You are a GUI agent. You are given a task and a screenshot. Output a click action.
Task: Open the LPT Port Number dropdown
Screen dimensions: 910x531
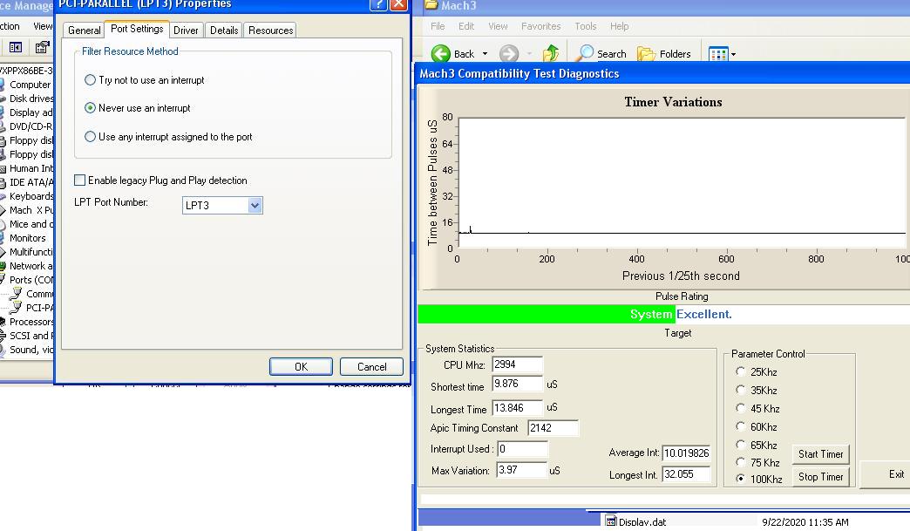point(255,206)
